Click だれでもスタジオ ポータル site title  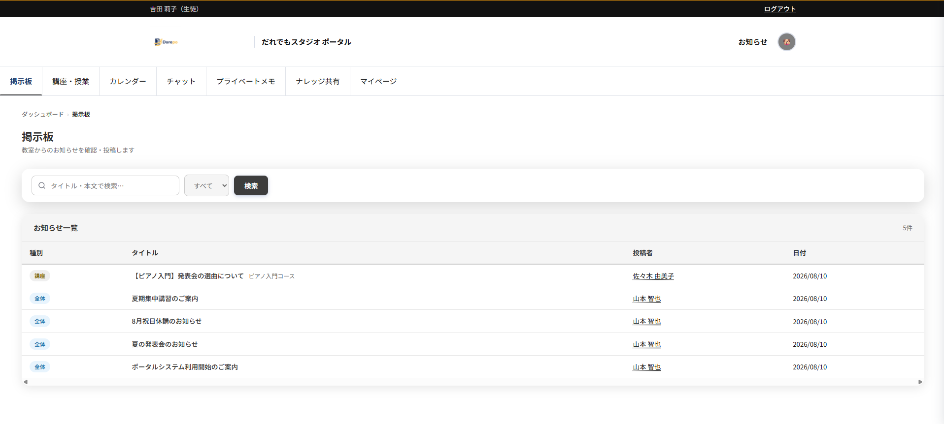(x=306, y=42)
